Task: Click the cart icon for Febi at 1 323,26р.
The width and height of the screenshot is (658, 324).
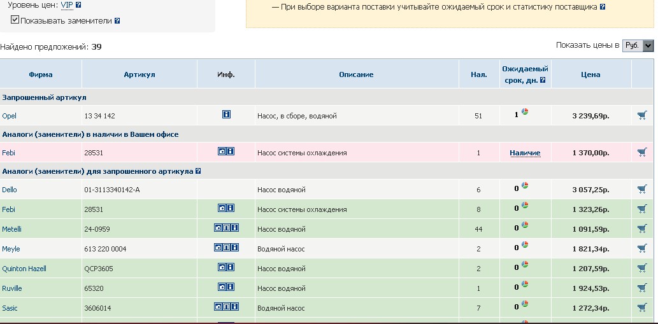Action: click(641, 209)
